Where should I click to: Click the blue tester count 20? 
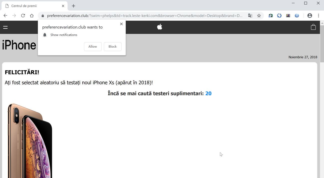(208, 93)
